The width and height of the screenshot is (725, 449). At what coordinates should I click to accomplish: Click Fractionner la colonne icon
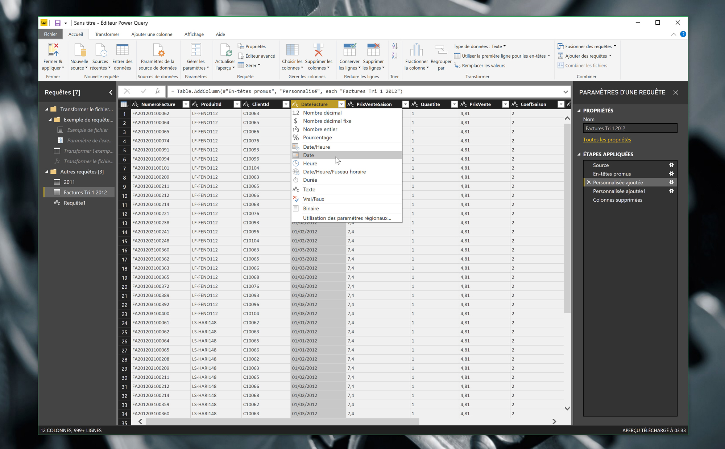pos(417,50)
